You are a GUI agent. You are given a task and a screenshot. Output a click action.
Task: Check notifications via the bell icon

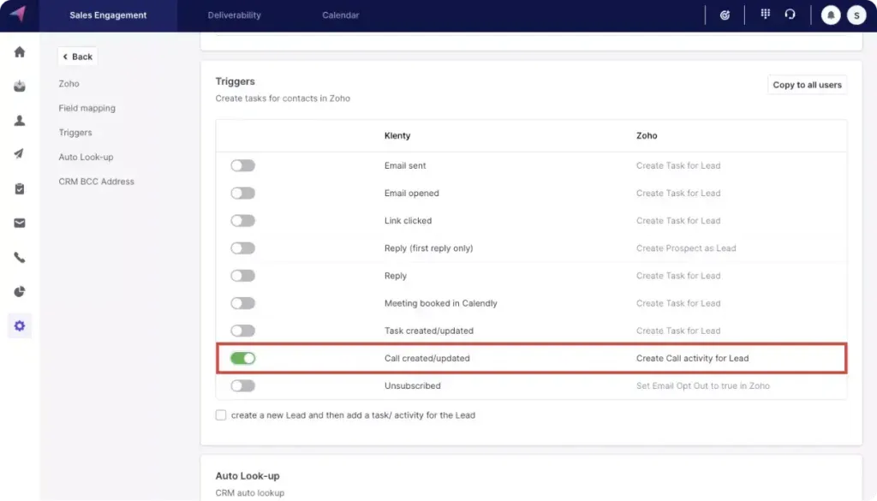(828, 14)
